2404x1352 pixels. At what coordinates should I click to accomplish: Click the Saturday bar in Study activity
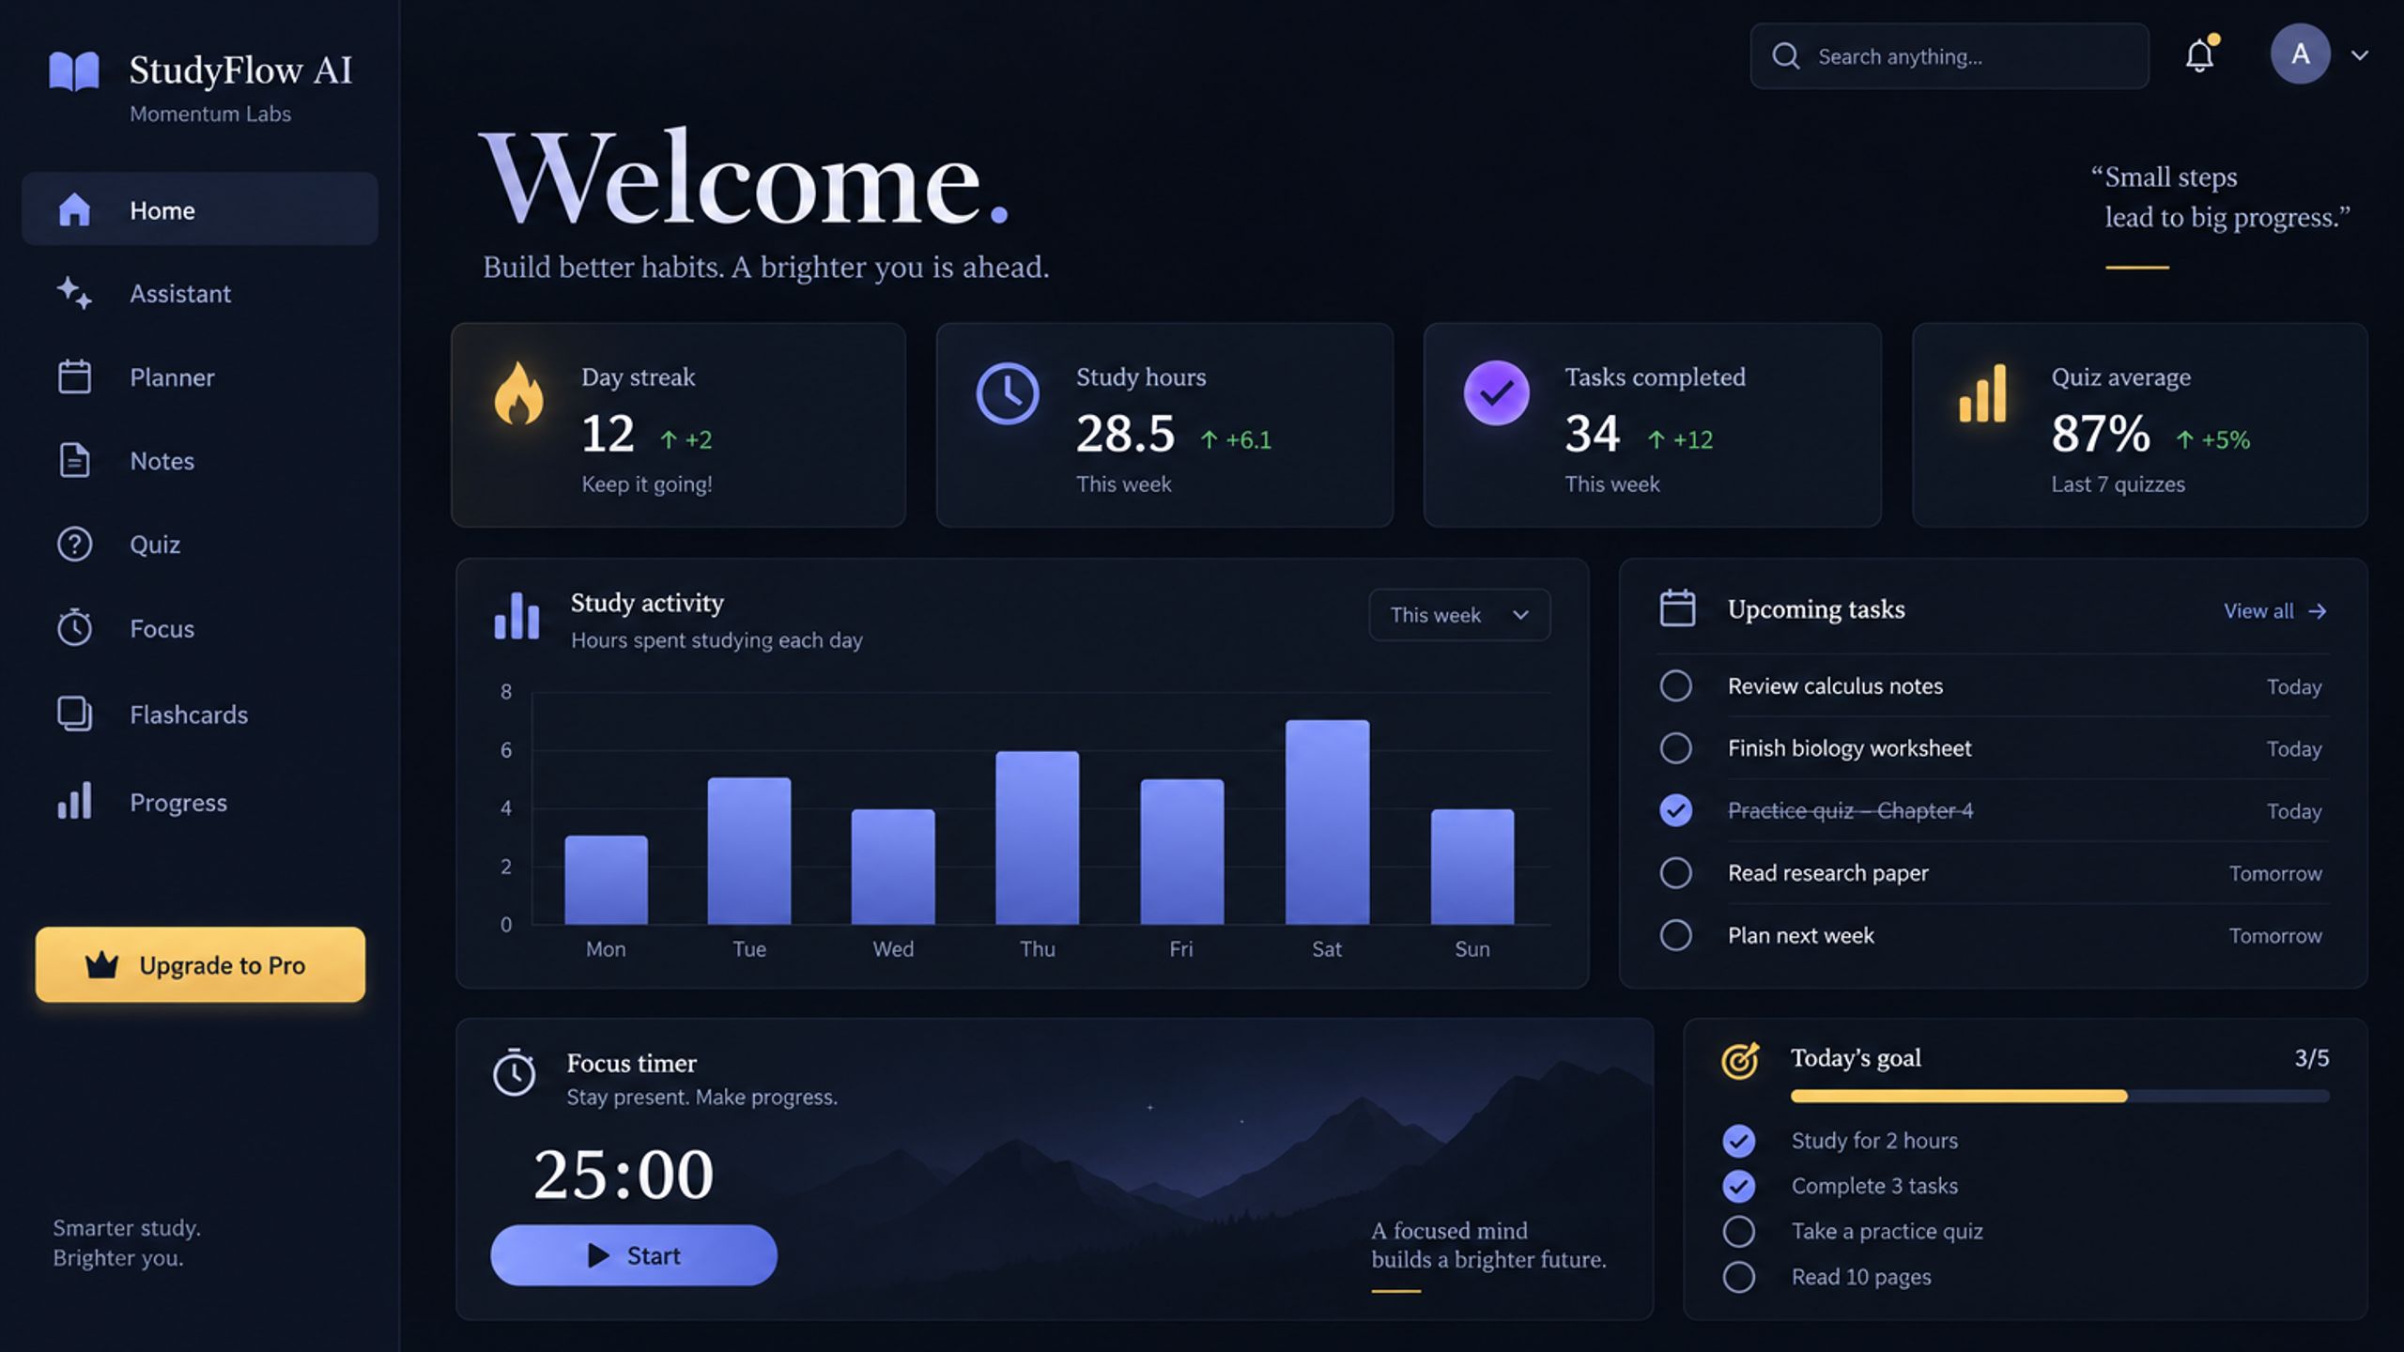point(1327,822)
